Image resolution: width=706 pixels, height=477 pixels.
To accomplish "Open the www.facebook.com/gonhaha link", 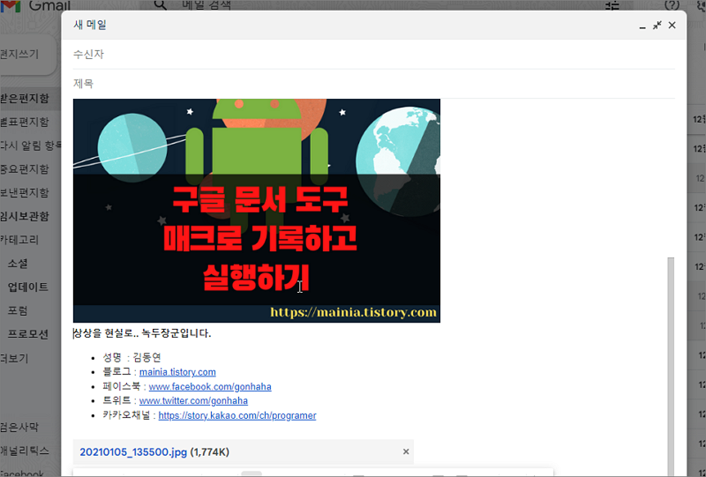I will [x=210, y=387].
